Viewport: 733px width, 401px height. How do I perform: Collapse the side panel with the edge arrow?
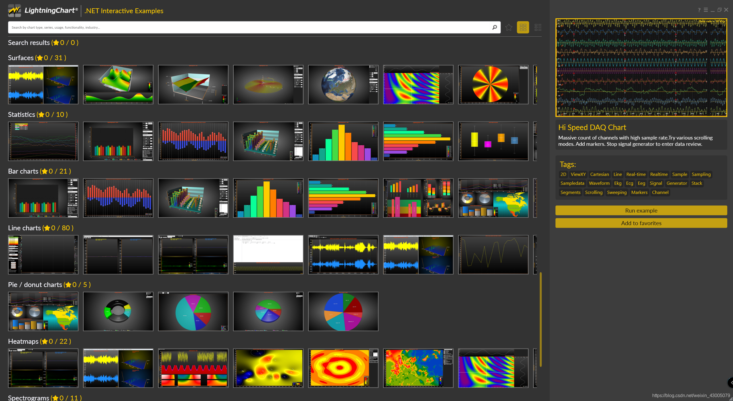pyautogui.click(x=730, y=382)
